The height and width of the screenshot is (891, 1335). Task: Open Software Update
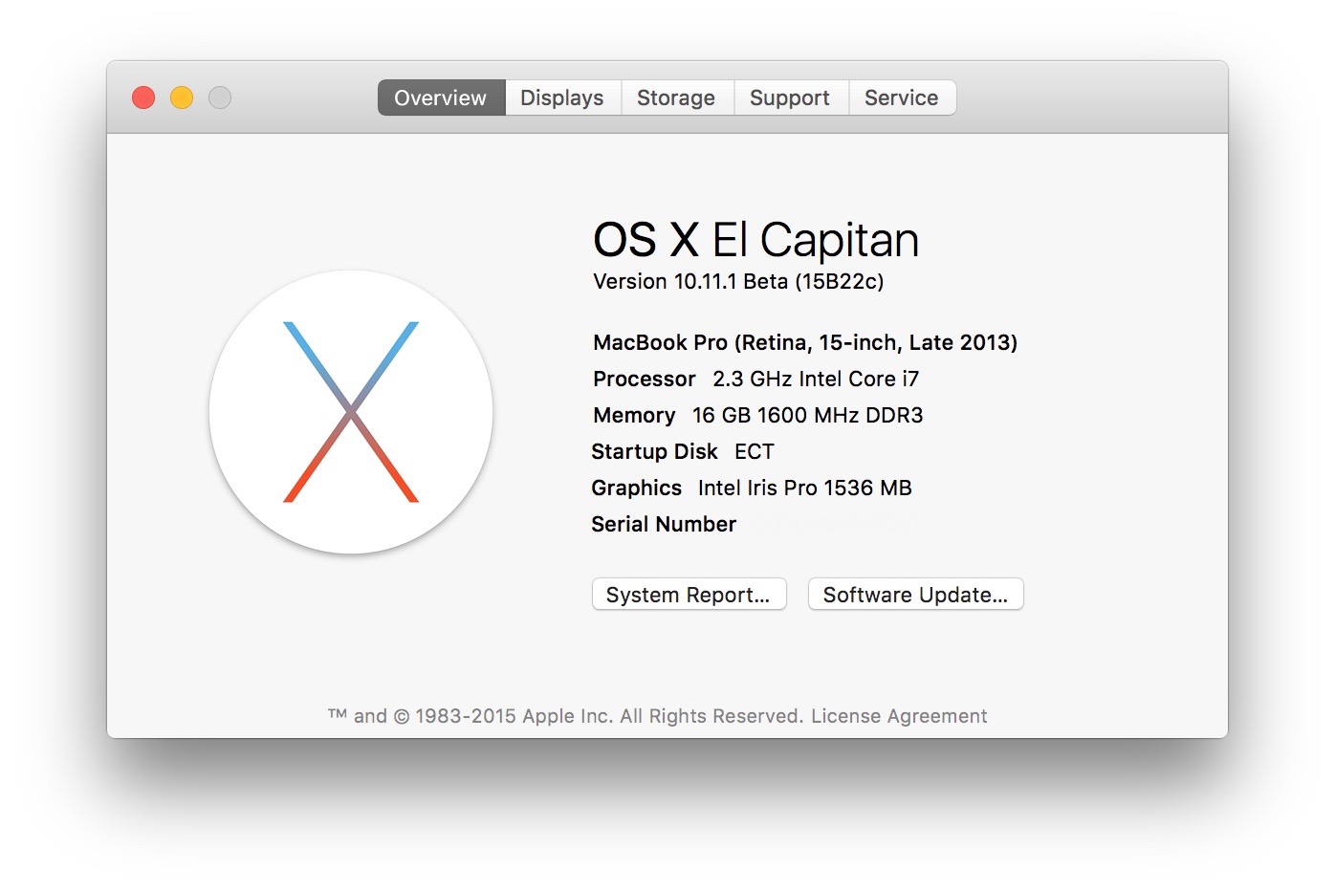coord(915,594)
